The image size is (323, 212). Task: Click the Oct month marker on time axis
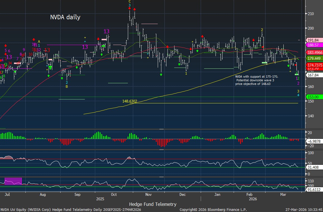coord(114,194)
